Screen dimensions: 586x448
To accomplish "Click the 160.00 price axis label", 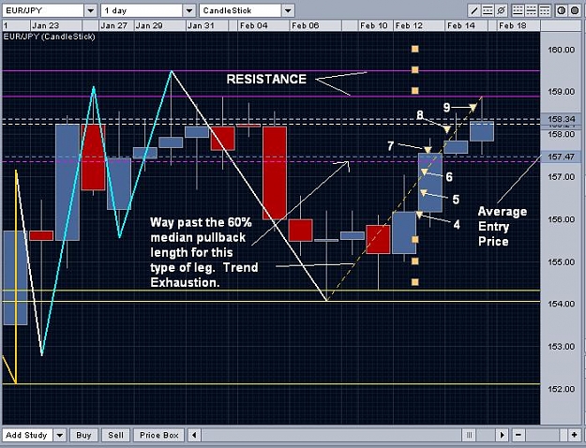I will [561, 50].
